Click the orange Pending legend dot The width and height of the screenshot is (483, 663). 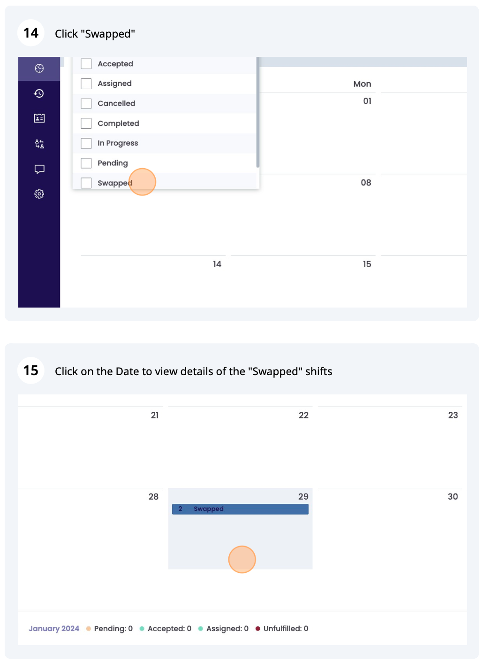pos(89,629)
